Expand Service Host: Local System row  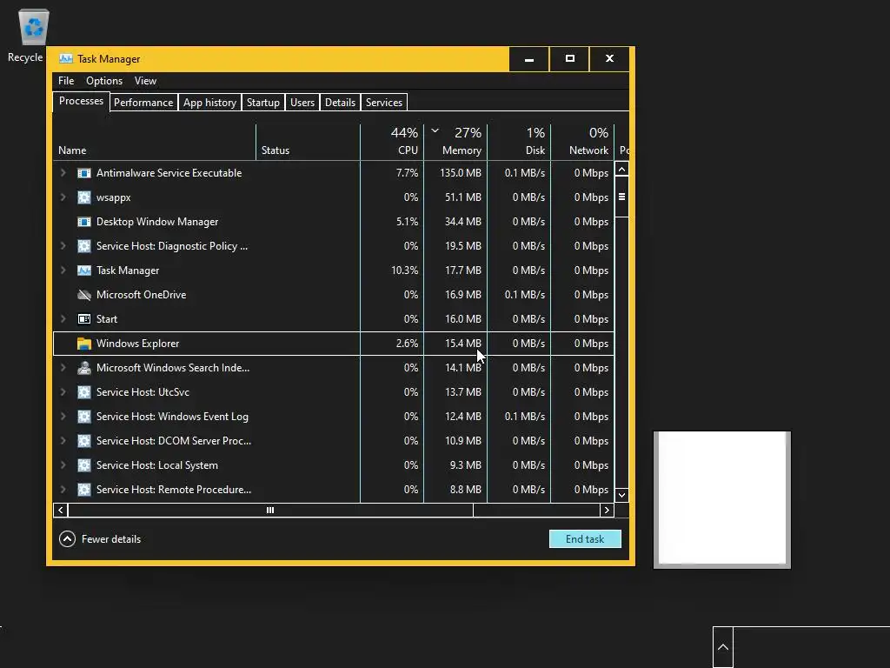[x=63, y=465]
